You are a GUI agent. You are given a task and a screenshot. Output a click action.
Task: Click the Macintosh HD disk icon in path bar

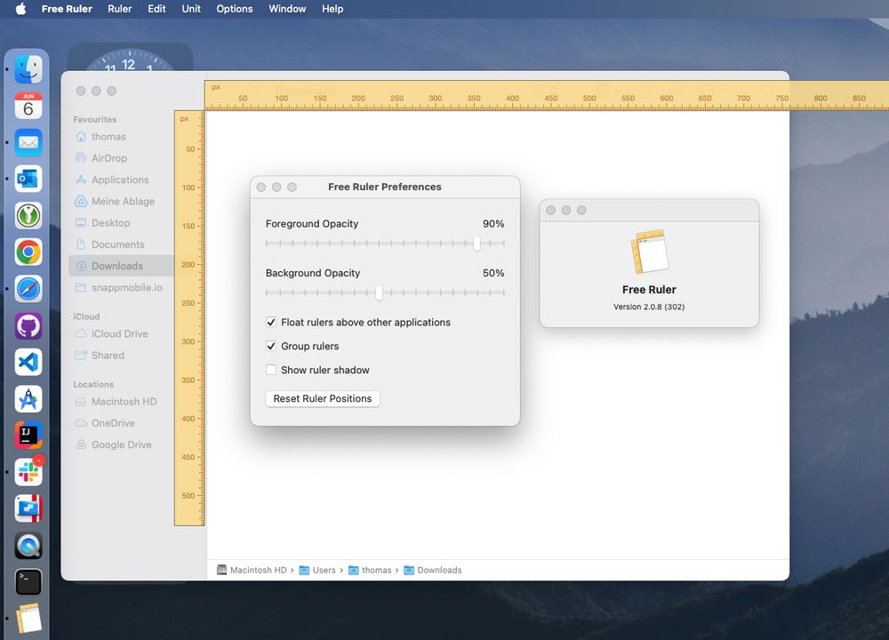click(x=221, y=570)
